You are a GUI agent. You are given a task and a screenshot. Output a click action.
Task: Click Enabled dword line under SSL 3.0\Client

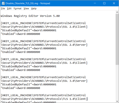[x=21, y=70]
